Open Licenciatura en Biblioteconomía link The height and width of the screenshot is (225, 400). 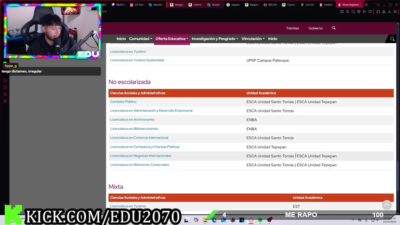point(134,129)
